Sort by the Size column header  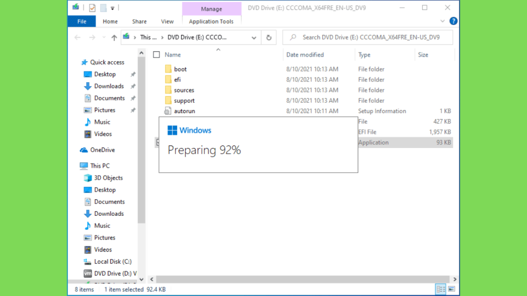(x=423, y=54)
